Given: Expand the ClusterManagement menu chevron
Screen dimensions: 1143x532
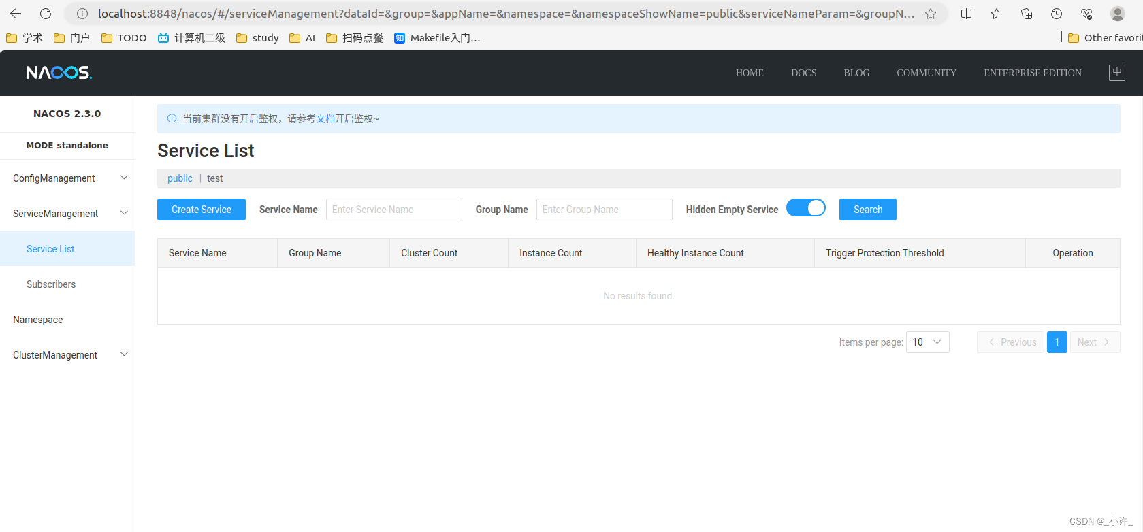Looking at the screenshot, I should point(124,354).
